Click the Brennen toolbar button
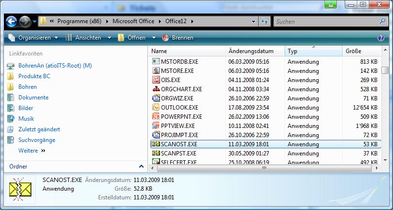Screen dimensions: 393x210 click(x=178, y=38)
